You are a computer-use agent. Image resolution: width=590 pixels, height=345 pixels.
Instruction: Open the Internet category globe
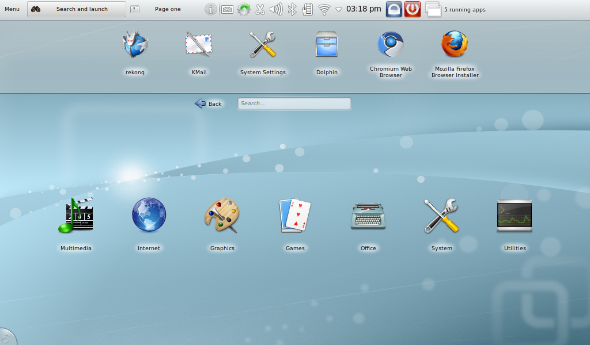[149, 215]
